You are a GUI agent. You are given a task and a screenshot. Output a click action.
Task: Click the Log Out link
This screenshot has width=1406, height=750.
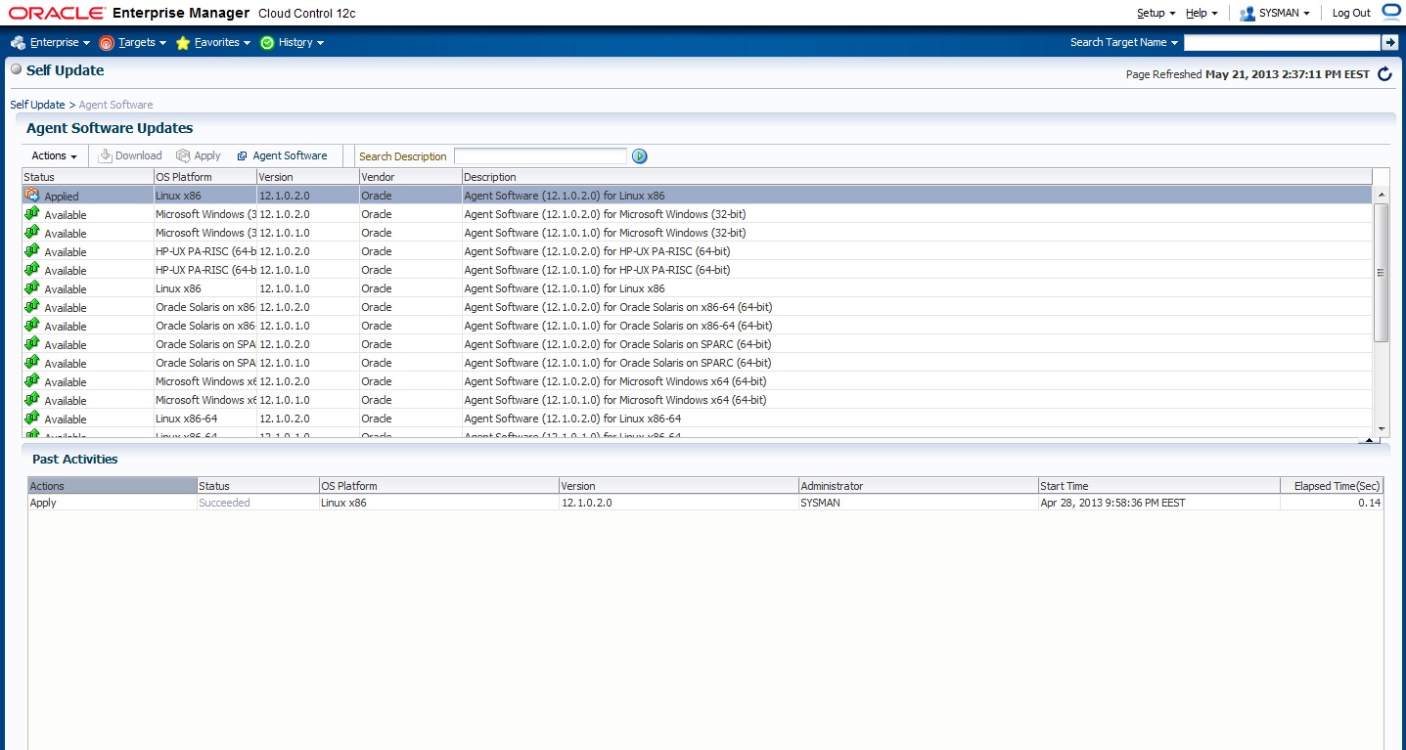pyautogui.click(x=1351, y=14)
